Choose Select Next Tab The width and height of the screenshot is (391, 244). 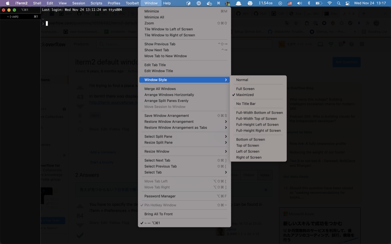(184, 160)
